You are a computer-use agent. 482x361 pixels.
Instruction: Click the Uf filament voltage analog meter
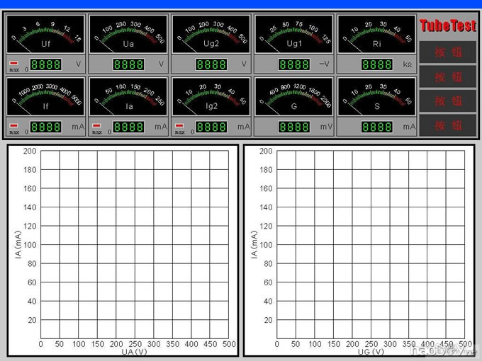[x=46, y=34]
